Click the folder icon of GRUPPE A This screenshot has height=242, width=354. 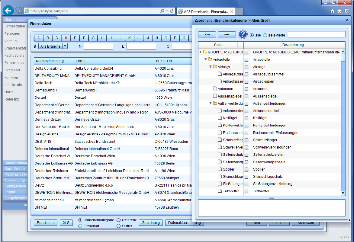(205, 52)
